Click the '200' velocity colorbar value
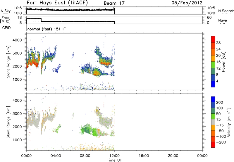This screenshot has width=234, height=162. 220,102
